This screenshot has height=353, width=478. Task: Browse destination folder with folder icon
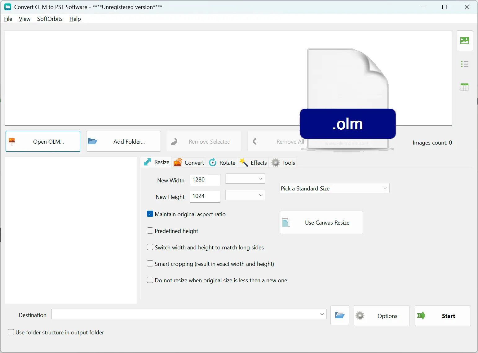pyautogui.click(x=340, y=315)
